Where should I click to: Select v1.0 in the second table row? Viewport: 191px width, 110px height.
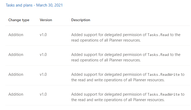point(43,55)
